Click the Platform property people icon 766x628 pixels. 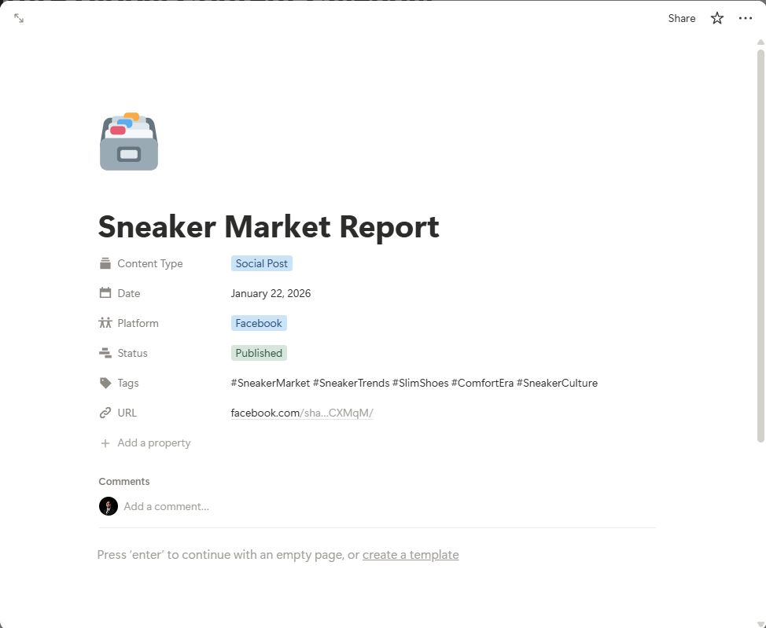(105, 324)
